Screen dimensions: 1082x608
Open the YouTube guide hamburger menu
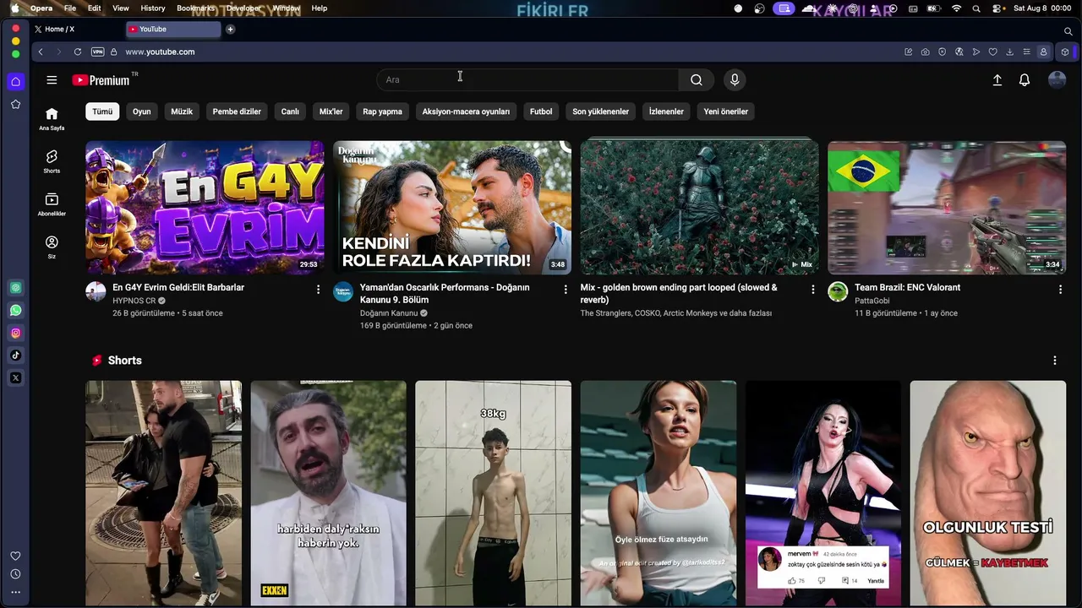click(52, 80)
